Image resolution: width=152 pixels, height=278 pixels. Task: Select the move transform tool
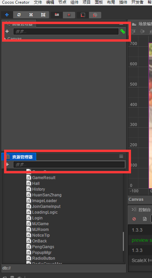pos(7,15)
